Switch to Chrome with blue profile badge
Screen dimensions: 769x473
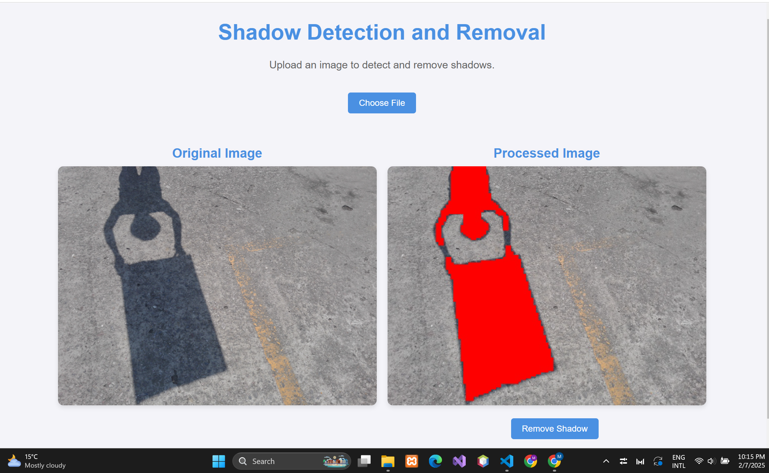554,461
